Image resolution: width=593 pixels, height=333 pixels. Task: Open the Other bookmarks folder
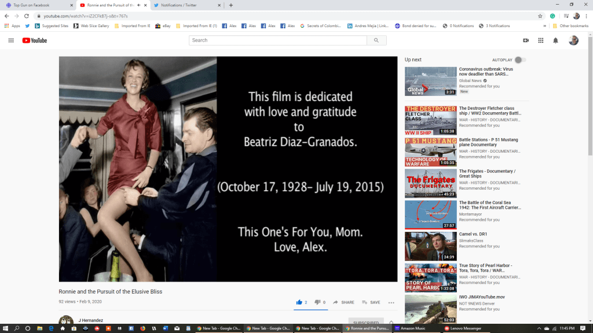coord(570,26)
